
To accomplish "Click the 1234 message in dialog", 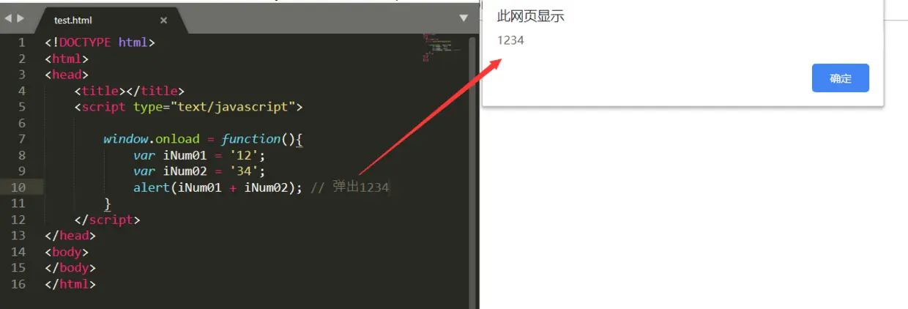I will click(x=510, y=40).
